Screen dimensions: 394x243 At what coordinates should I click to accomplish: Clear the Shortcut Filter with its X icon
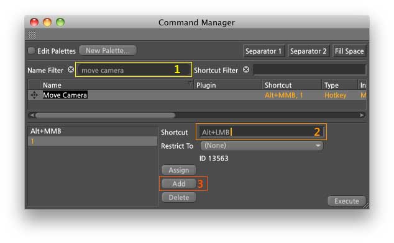coord(246,69)
